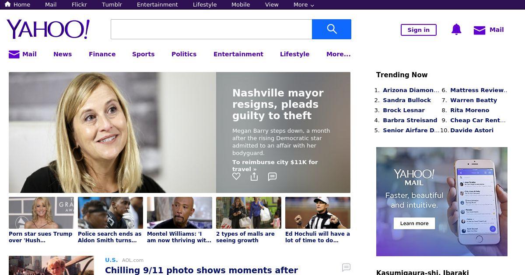Like the Nashville mayor story heart icon
The height and width of the screenshot is (275, 525).
point(236,176)
